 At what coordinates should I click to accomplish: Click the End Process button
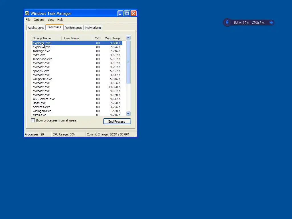(x=117, y=121)
